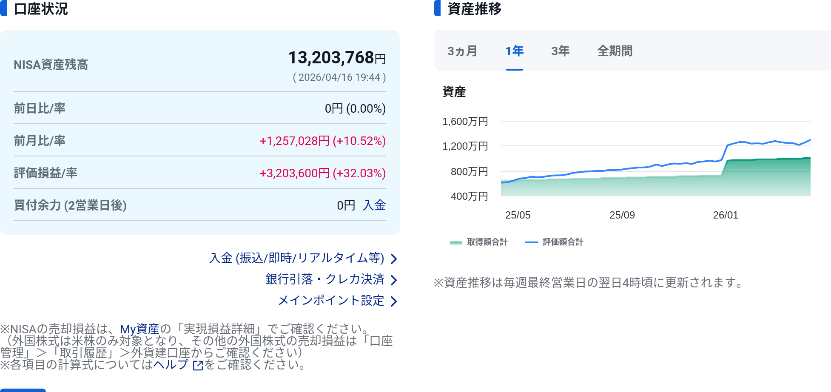Screen dimensions: 831x392
Task: Click the 入金 link beside 買付余力
Action: 374,205
